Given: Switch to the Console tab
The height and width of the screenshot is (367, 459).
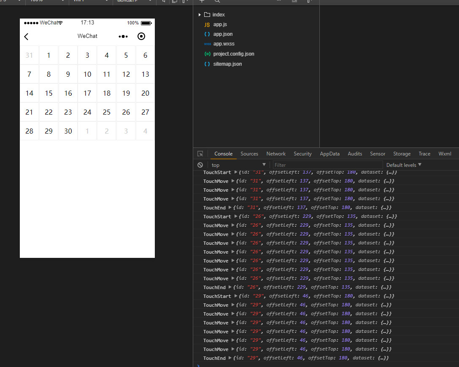Looking at the screenshot, I should (x=223, y=154).
